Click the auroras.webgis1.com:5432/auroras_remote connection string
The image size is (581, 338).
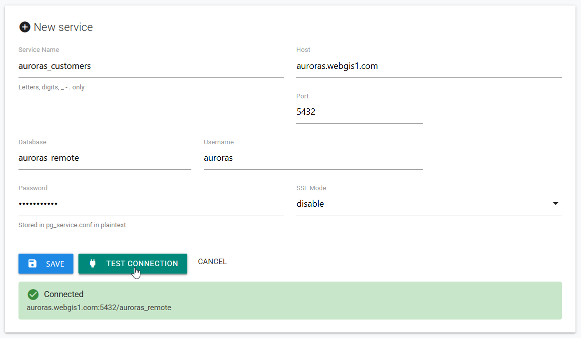[99, 308]
